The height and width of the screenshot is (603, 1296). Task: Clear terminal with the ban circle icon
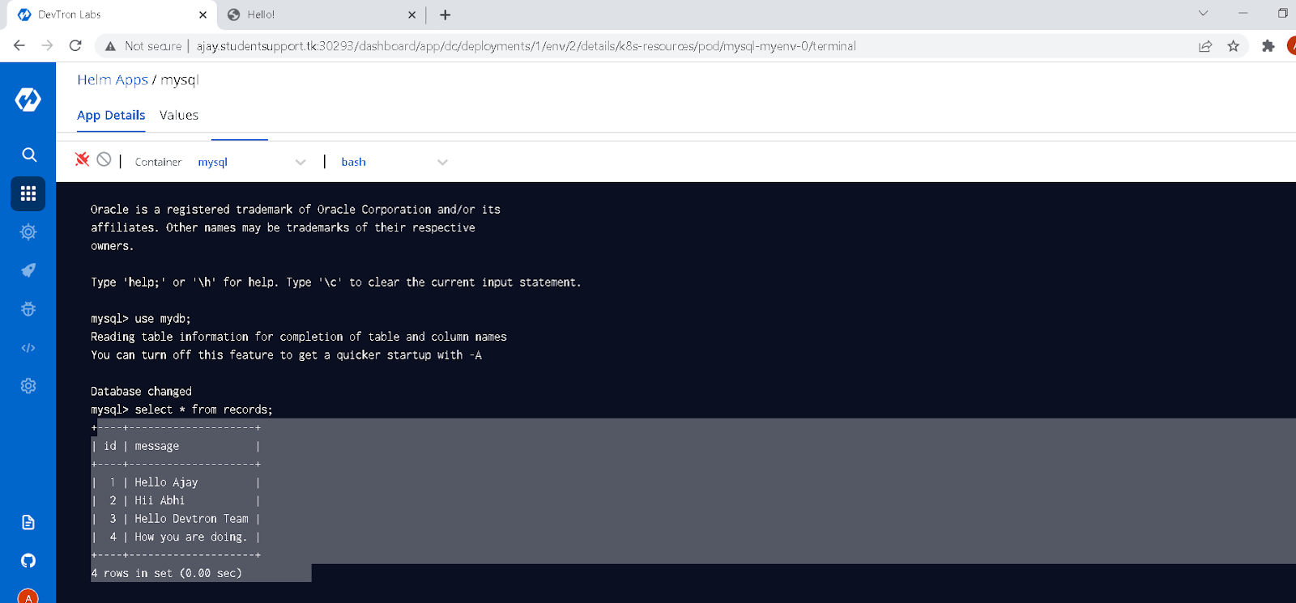click(x=104, y=159)
